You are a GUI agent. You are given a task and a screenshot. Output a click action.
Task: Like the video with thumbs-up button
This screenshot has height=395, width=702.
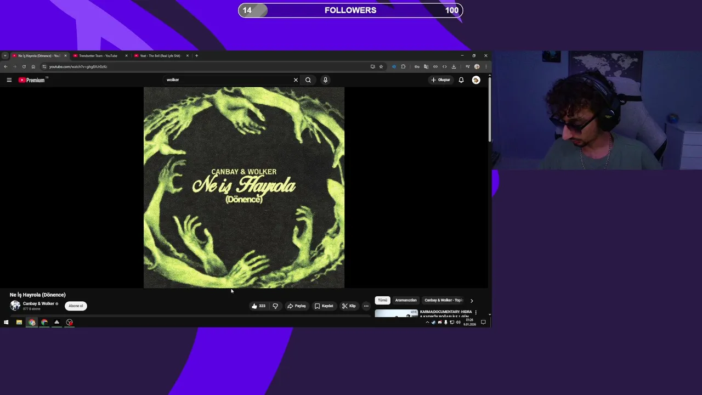[x=258, y=306]
